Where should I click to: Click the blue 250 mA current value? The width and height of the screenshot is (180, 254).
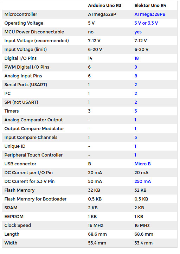(x=143, y=182)
